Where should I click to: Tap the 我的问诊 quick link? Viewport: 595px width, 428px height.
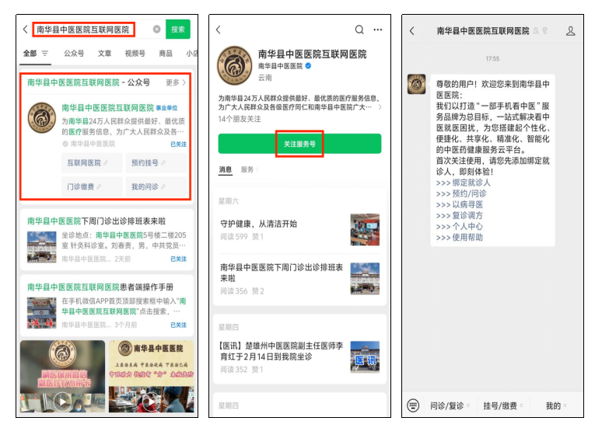(156, 186)
